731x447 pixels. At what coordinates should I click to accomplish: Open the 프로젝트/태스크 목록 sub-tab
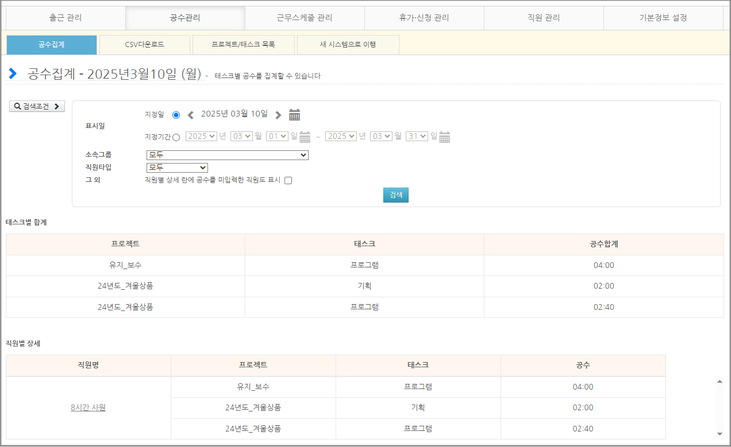243,44
